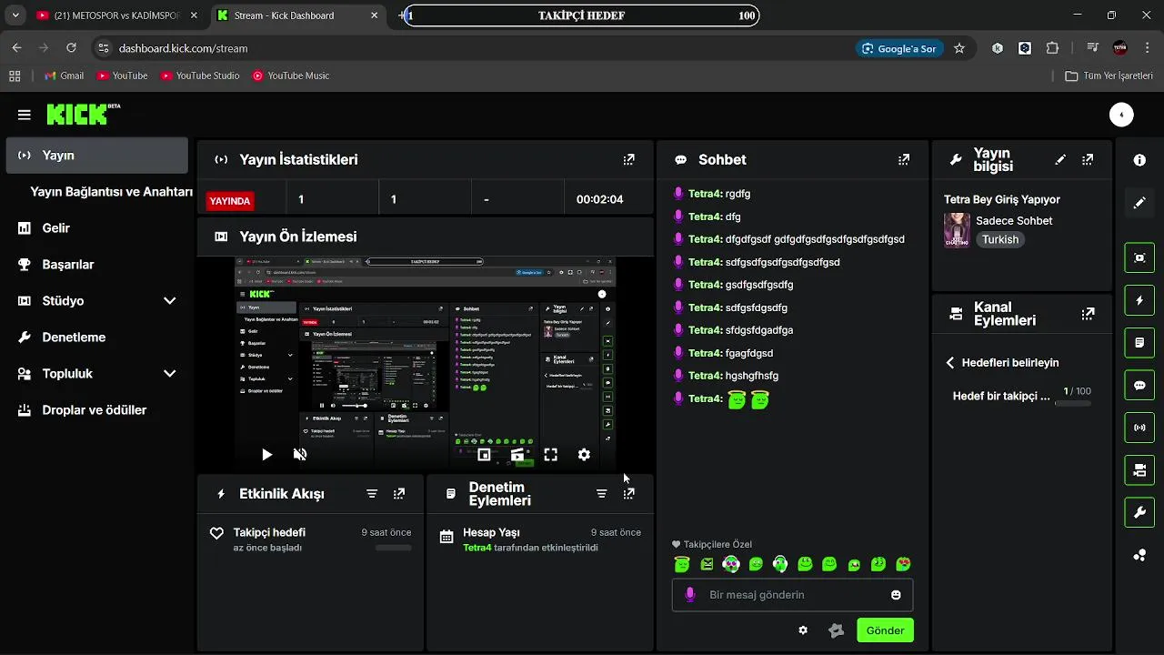
Task: Open the profile avatar menu
Action: 1121,115
